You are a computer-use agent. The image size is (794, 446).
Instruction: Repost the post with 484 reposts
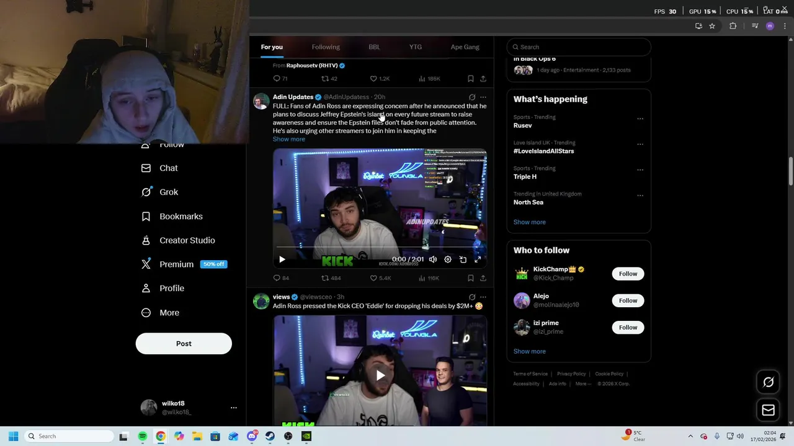(x=331, y=278)
